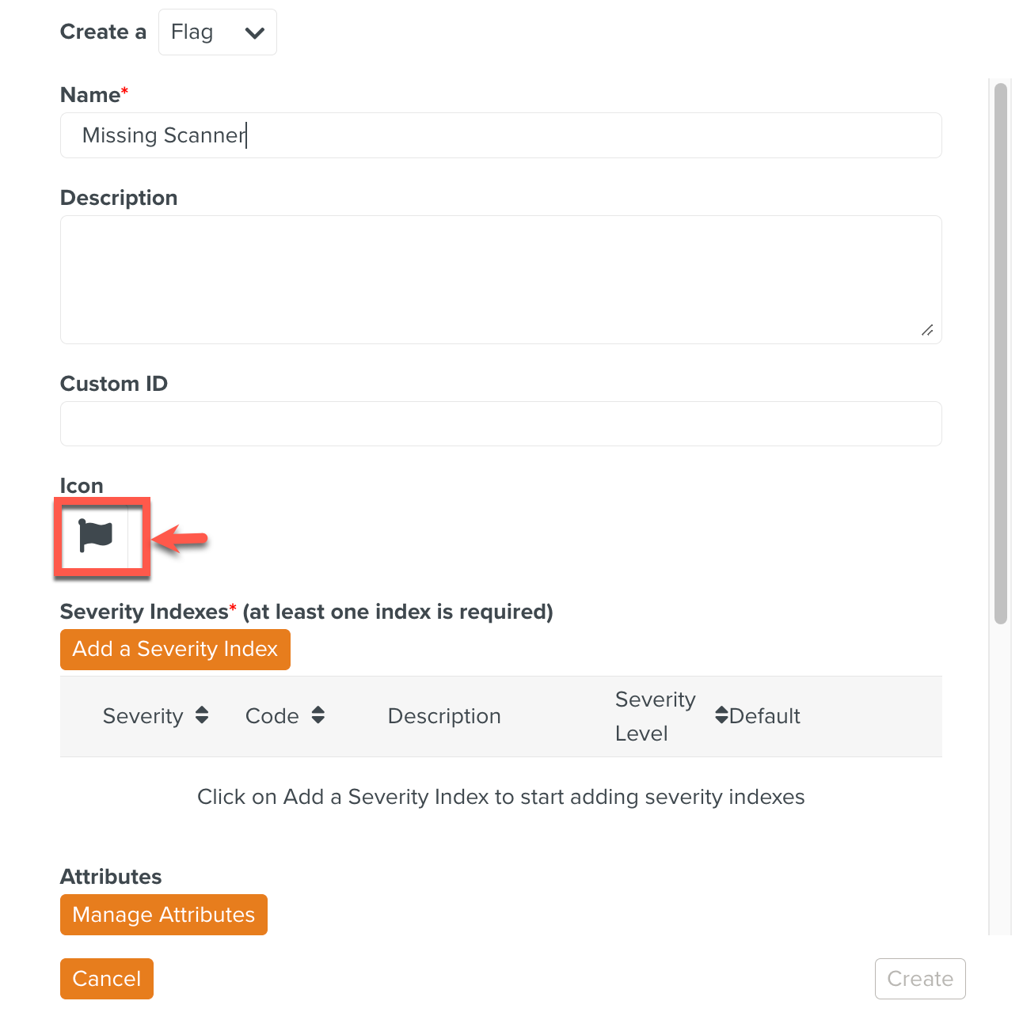The height and width of the screenshot is (1016, 1023).
Task: Click the vertical scrollbar thumb
Action: 1001,353
